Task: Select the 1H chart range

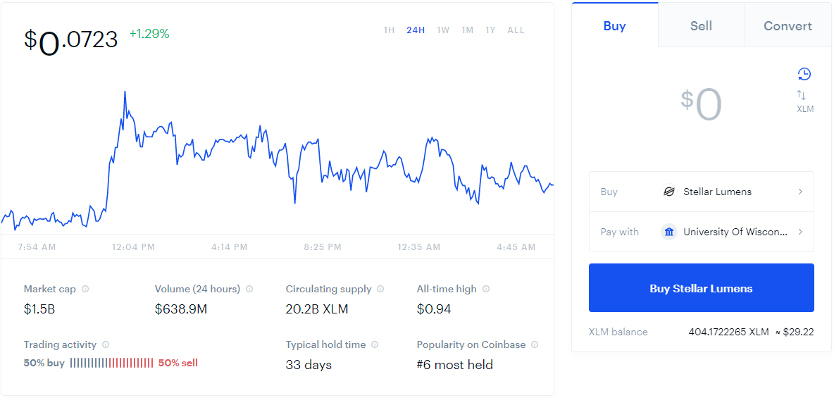Action: tap(389, 30)
